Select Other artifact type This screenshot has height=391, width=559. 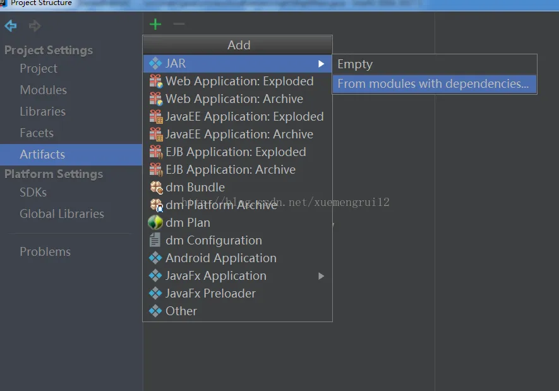point(181,311)
